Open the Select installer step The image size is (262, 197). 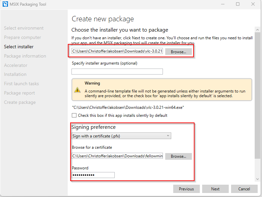(19, 47)
